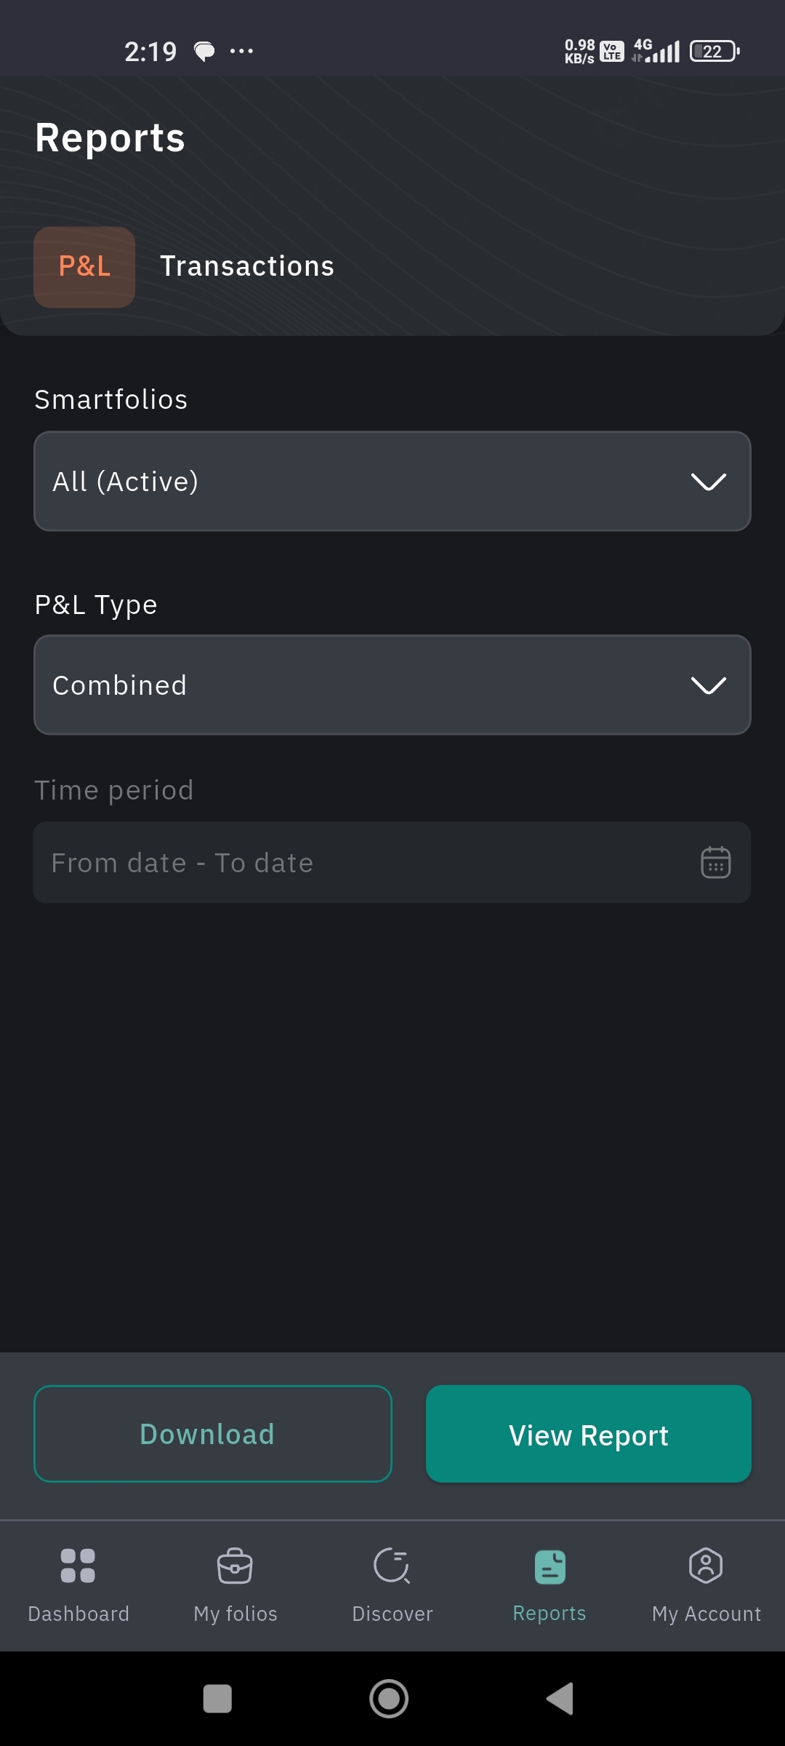Open the Dashboard grid icon
The height and width of the screenshot is (1746, 785).
(x=78, y=1566)
